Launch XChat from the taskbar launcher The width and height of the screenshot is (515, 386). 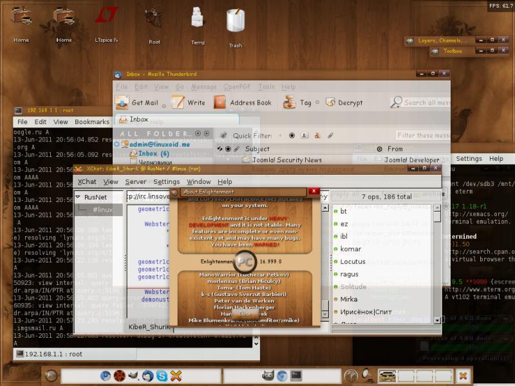(x=176, y=376)
